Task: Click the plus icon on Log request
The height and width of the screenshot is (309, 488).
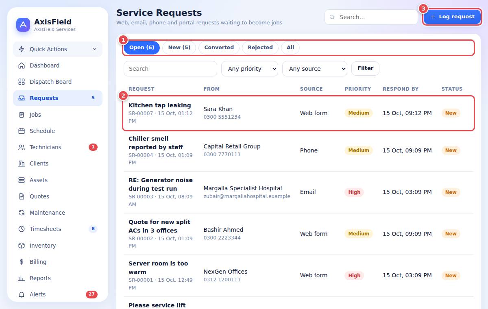Action: pyautogui.click(x=433, y=17)
